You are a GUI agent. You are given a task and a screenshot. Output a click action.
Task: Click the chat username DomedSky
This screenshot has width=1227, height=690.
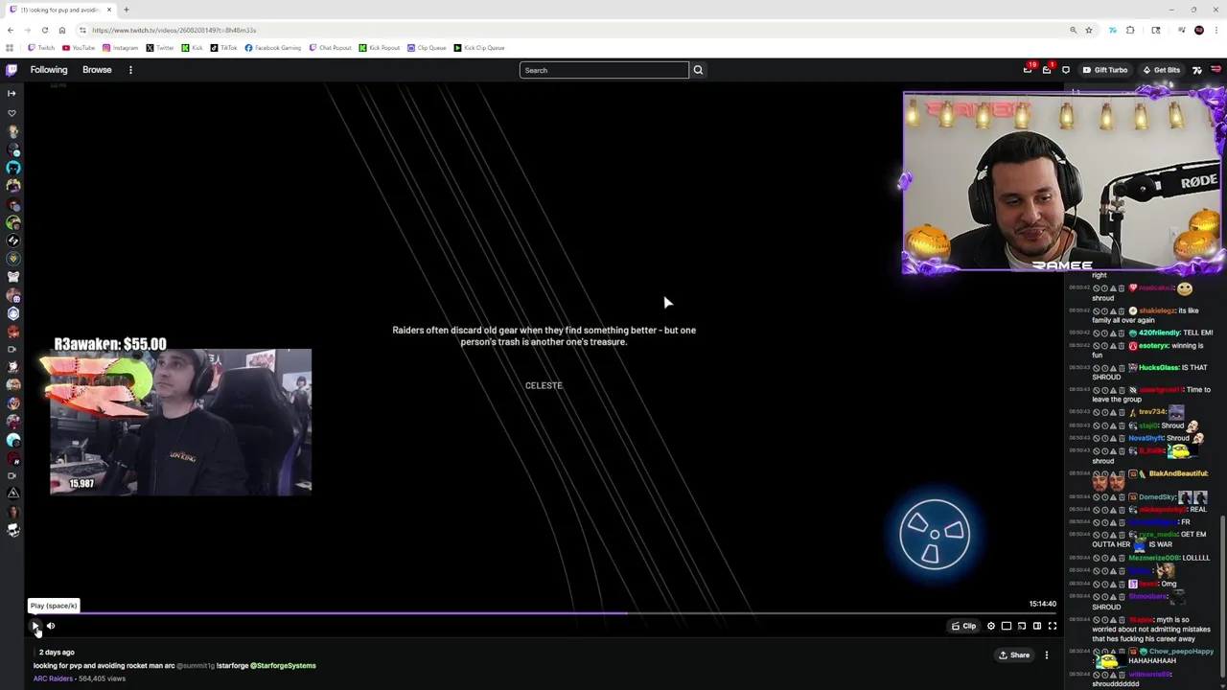pos(1157,497)
